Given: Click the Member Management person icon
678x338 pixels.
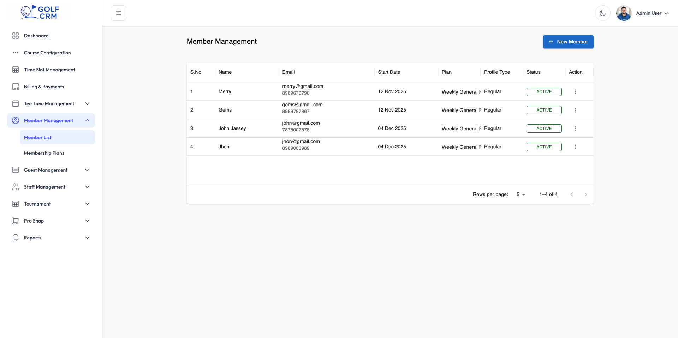Looking at the screenshot, I should [16, 120].
